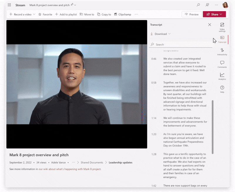The height and width of the screenshot is (192, 235).
Task: Select transcript text 'As I'm sure you're aware'
Action: (x=178, y=134)
